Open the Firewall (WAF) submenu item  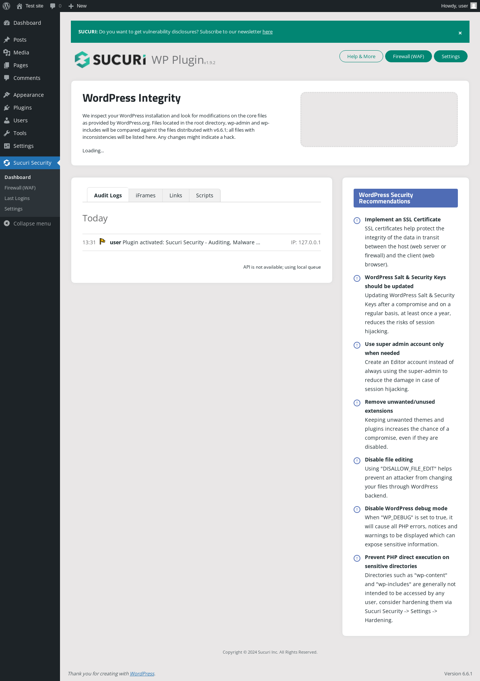click(x=30, y=188)
